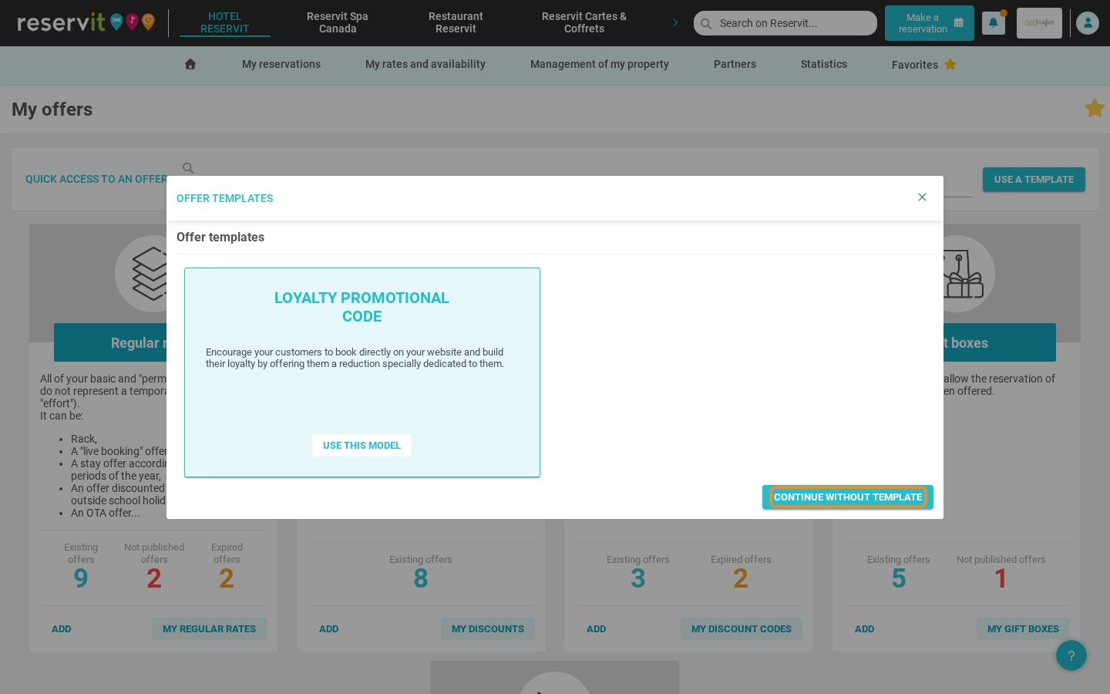Click the calendar icon in Make a reservation
Viewport: 1110px width, 694px height.
click(958, 23)
